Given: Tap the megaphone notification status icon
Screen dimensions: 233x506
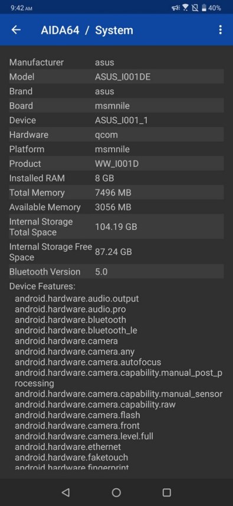Looking at the screenshot, I should tap(176, 8).
